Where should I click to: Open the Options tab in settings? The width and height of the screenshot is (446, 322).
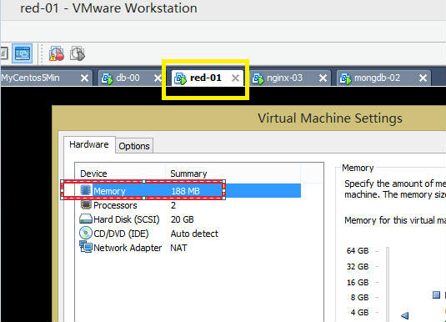(134, 146)
